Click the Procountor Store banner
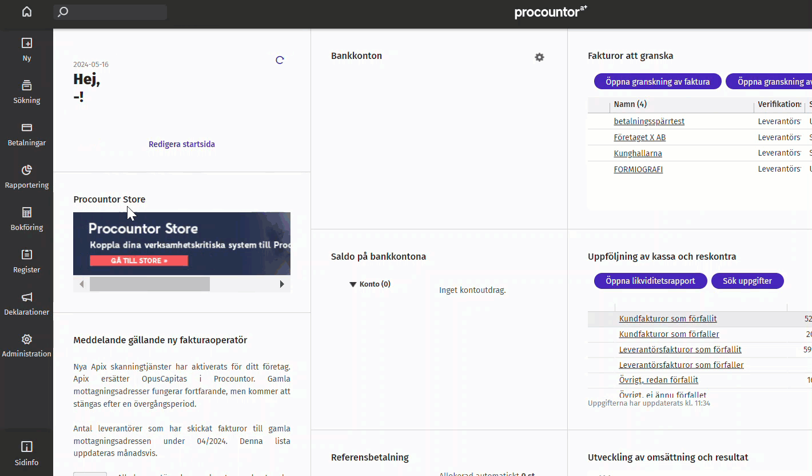812x476 pixels. coord(182,244)
